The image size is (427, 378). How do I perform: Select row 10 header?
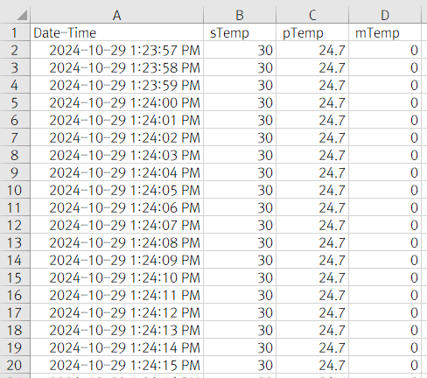15,190
